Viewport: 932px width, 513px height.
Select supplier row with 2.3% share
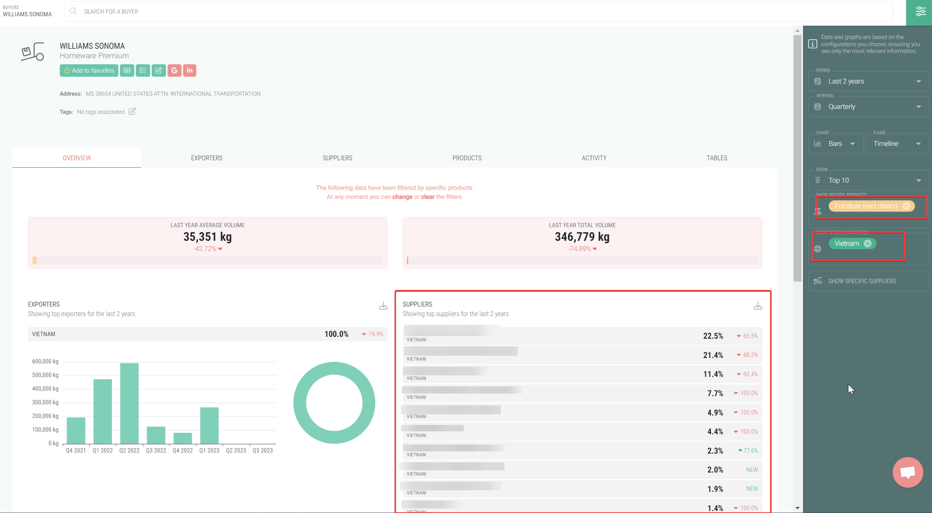582,451
